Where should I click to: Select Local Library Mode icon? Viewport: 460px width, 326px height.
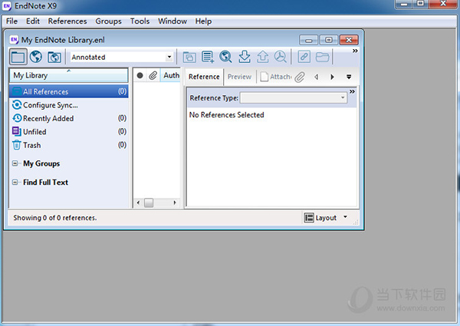coord(18,57)
